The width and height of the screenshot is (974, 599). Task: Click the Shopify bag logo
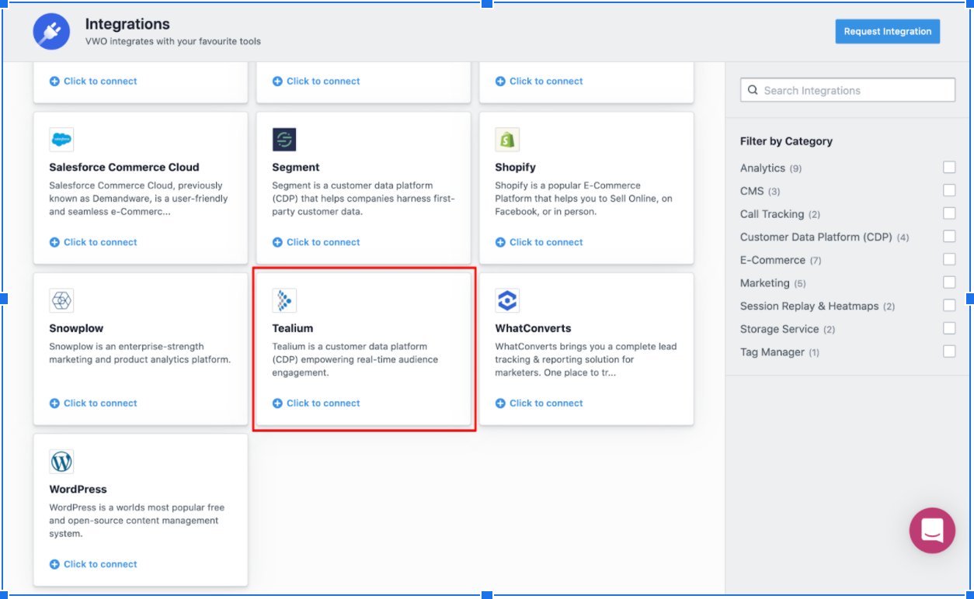point(507,140)
